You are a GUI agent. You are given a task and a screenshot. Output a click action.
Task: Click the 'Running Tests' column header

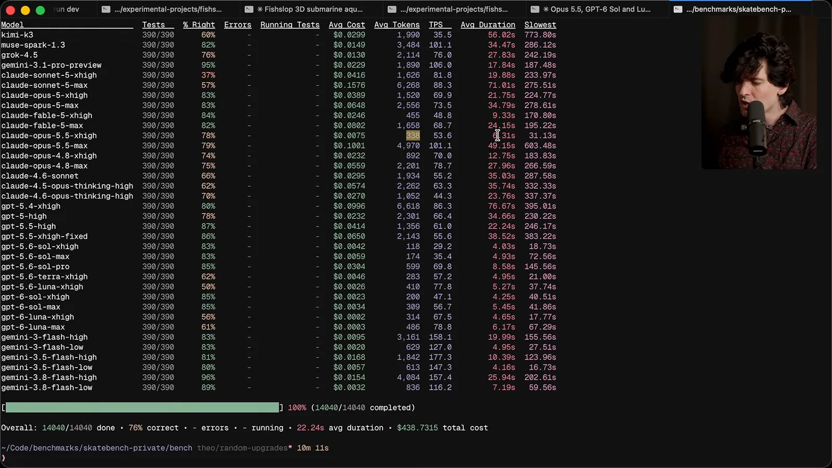[290, 24]
